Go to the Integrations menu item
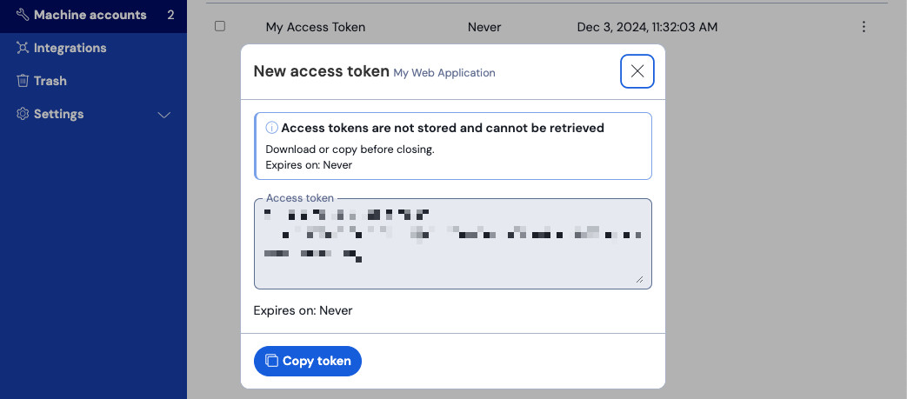907x399 pixels. coord(70,48)
